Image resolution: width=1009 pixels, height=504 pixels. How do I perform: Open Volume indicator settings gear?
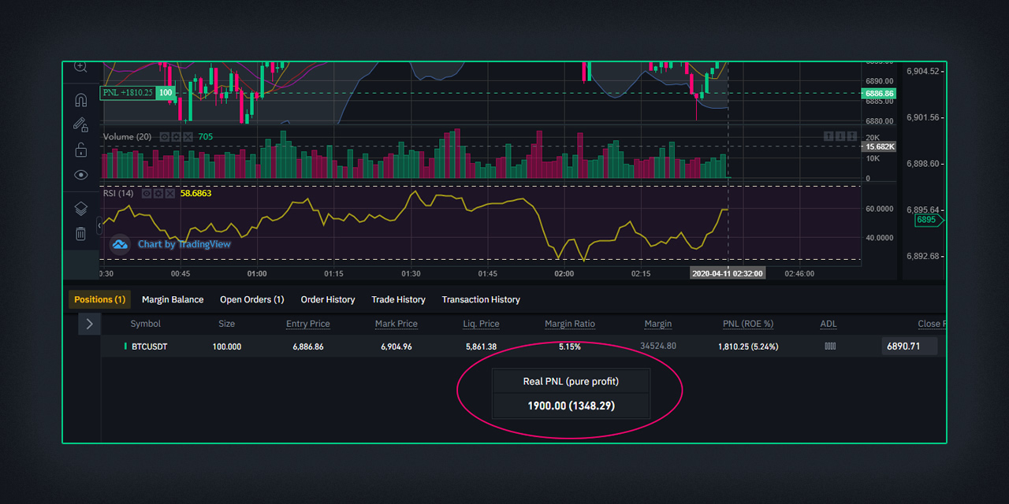[175, 137]
